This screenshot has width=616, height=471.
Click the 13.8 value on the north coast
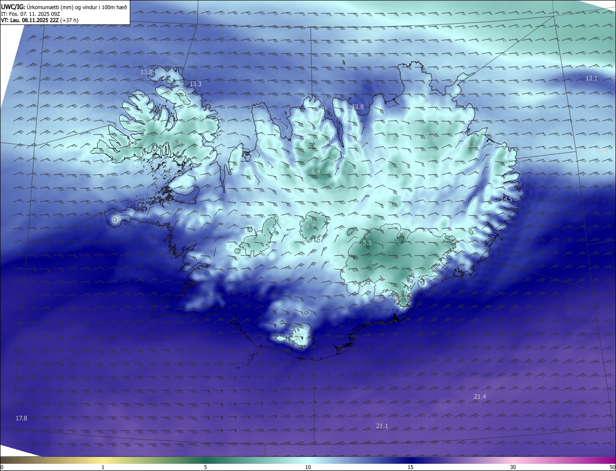pos(358,106)
